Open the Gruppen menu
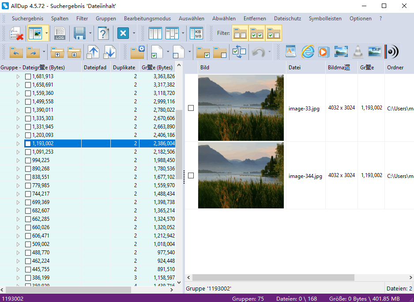 [x=106, y=19]
